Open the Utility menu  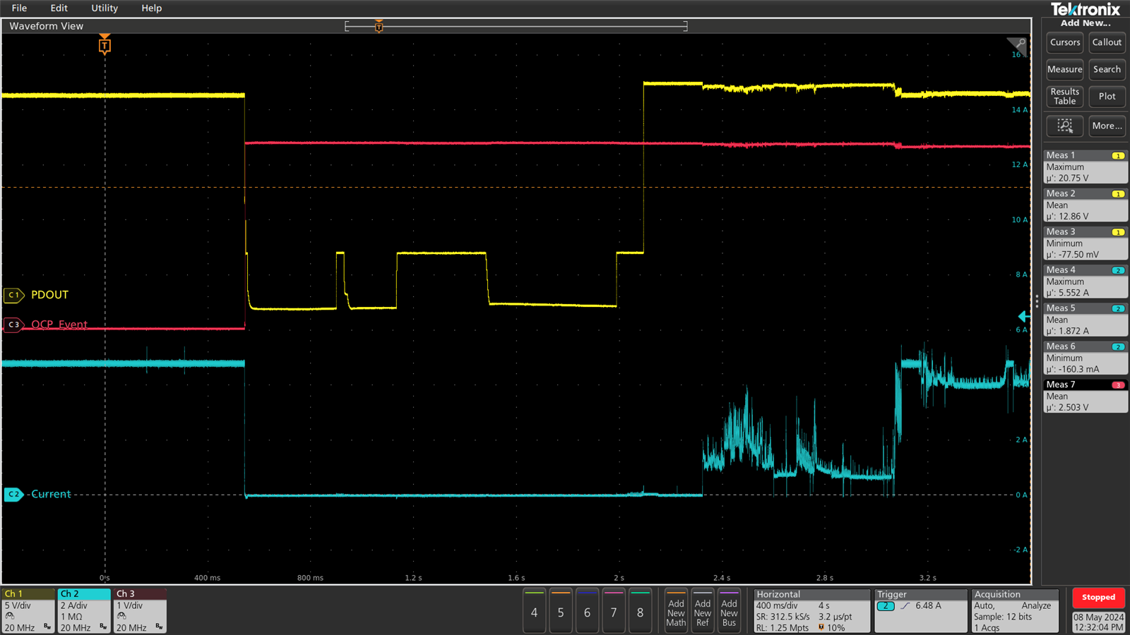coord(105,8)
